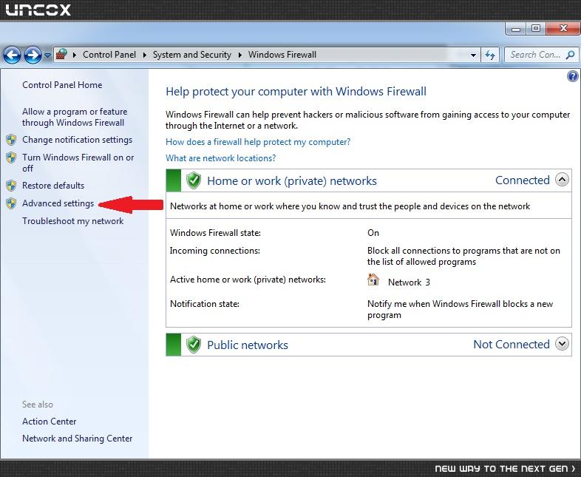Select Windows Firewall in the breadcrumb
The width and height of the screenshot is (581, 477).
click(282, 55)
